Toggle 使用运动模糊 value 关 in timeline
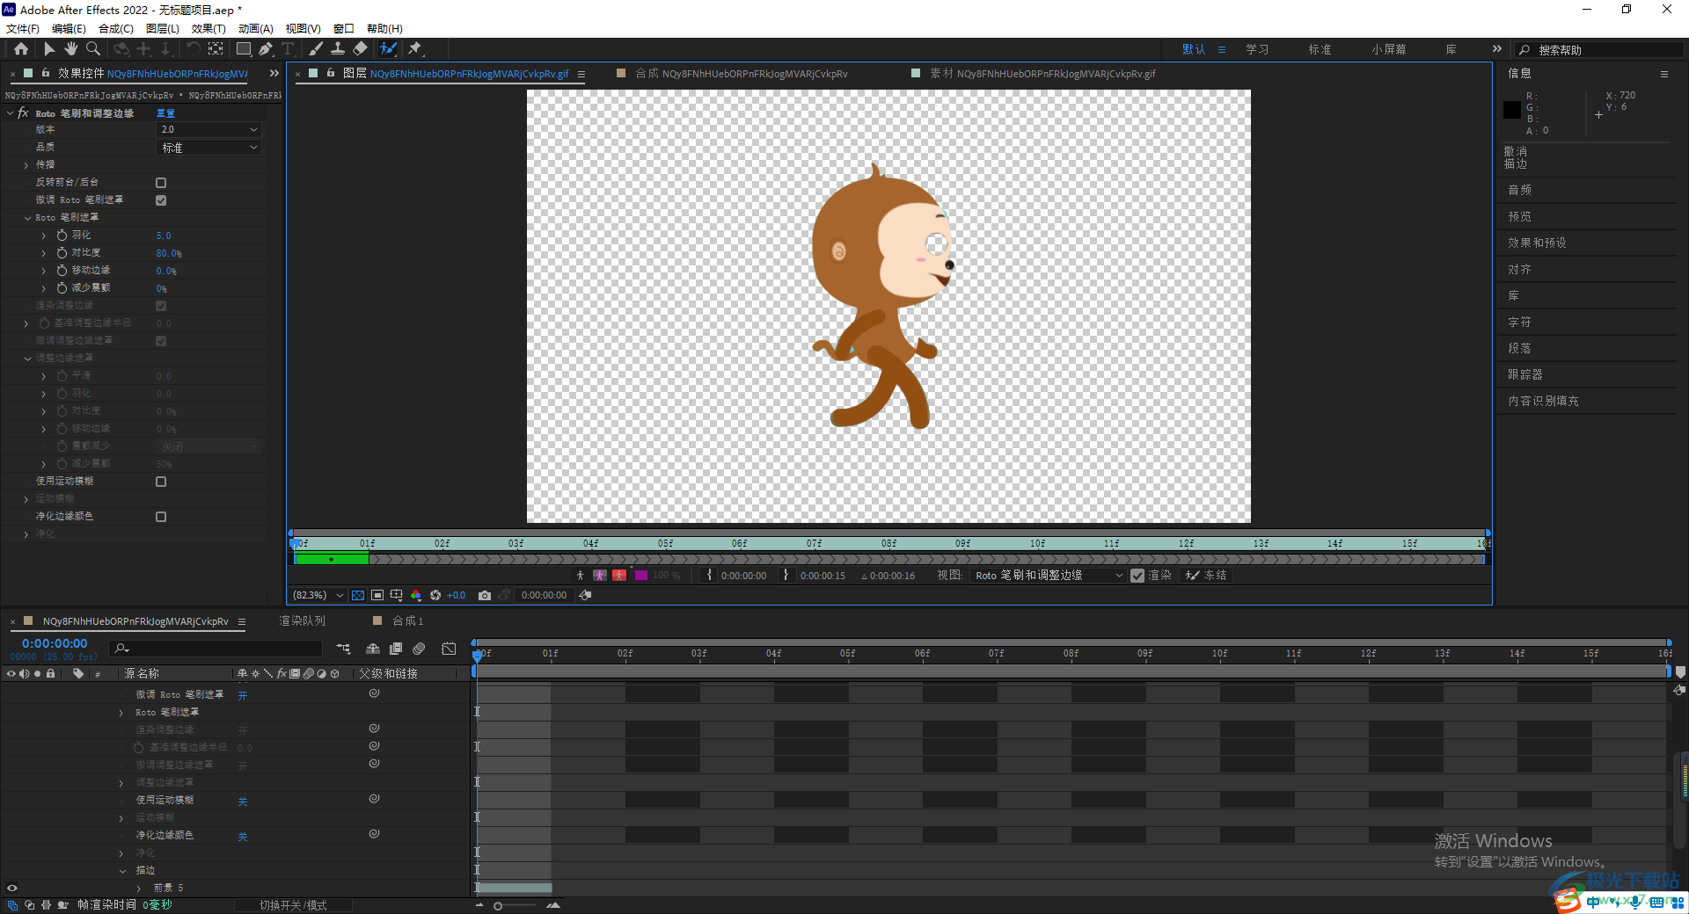 243,802
